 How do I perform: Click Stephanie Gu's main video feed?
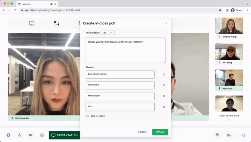(x=44, y=74)
